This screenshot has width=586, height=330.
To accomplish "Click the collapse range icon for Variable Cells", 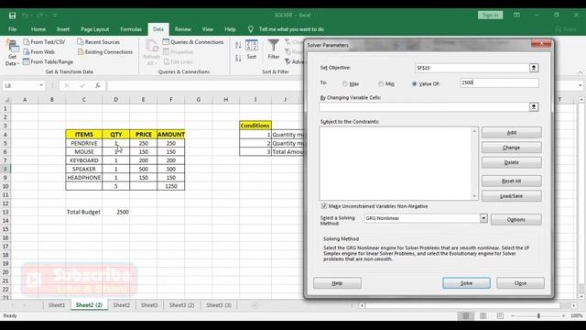I will click(534, 107).
